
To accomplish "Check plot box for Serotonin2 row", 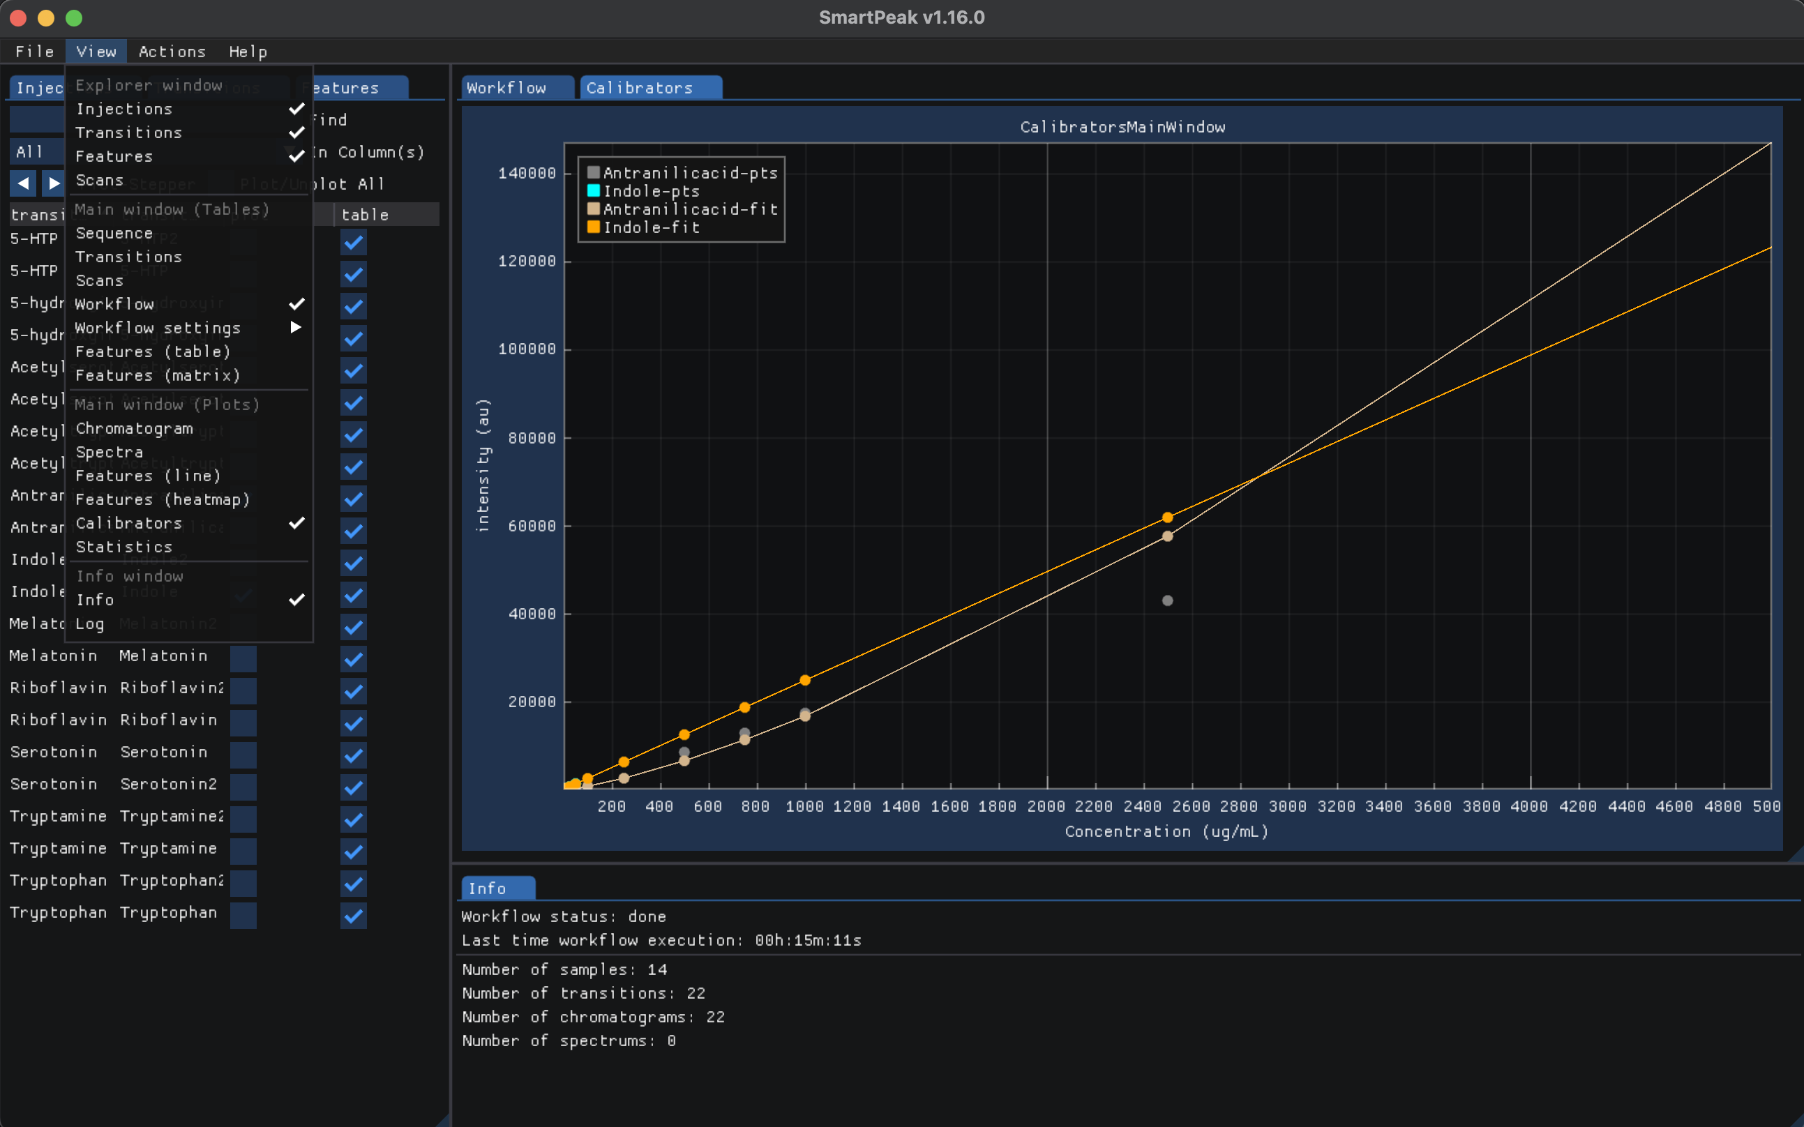I will coord(243,787).
